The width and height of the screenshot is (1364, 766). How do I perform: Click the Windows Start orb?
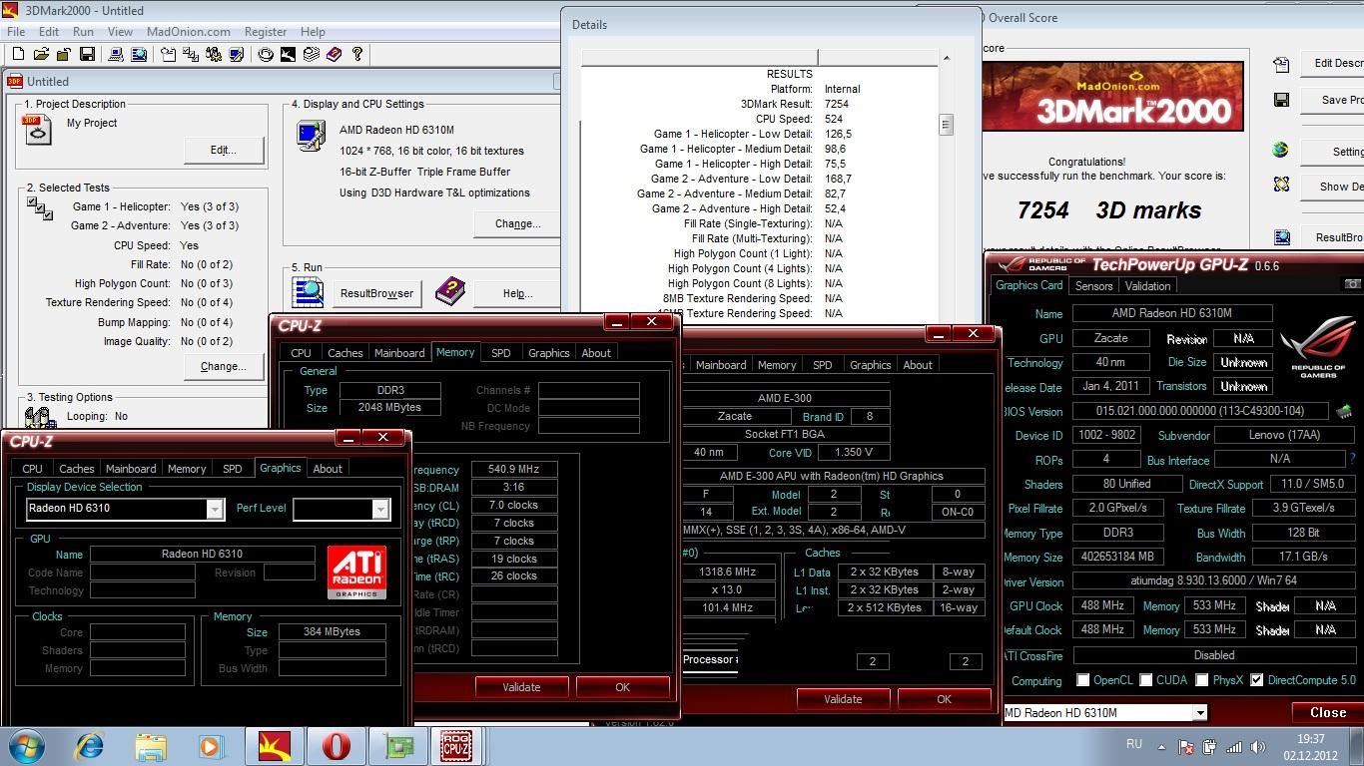(x=26, y=746)
